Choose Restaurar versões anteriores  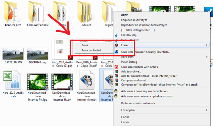point(138,103)
